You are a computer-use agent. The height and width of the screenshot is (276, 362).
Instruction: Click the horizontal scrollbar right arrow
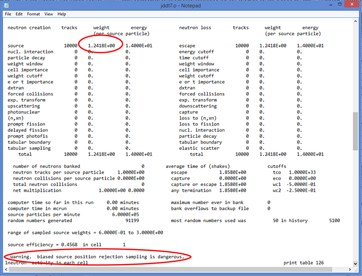(x=349, y=270)
